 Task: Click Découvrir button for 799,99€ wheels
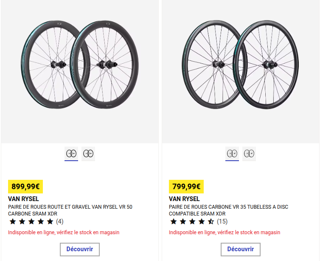(241, 249)
